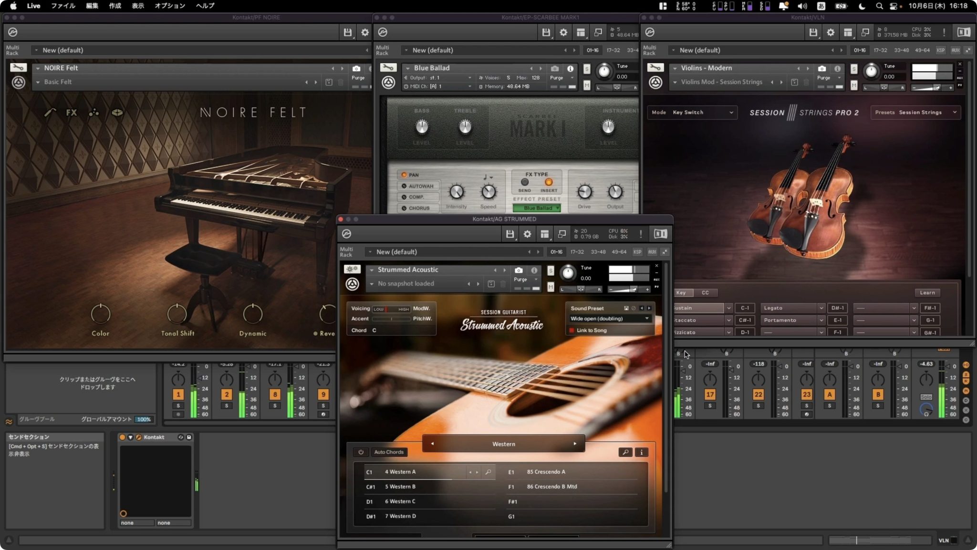
Task: Mute the Strummed Acoustic instrument
Action: coord(551,287)
